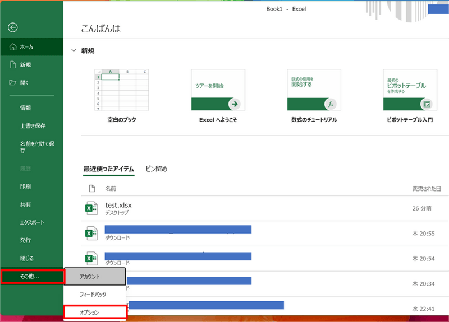Click the arrow icon on Excel へようこそ tile
449x322 pixels.
[235, 104]
